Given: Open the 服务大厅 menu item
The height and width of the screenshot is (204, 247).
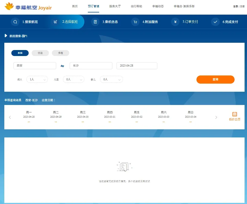Looking at the screenshot, I should click(115, 6).
